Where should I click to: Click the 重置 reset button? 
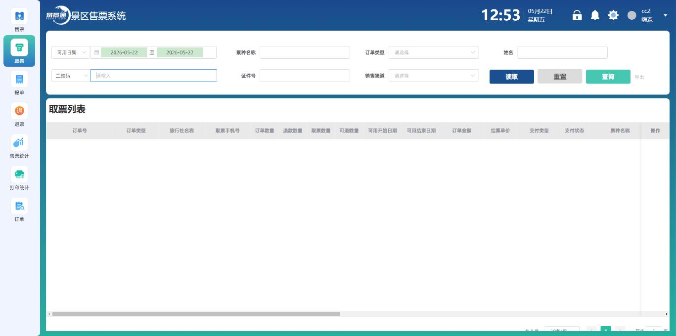click(560, 77)
